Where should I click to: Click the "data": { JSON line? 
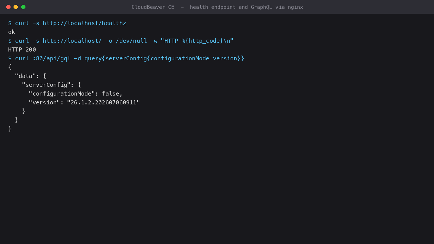(x=31, y=76)
